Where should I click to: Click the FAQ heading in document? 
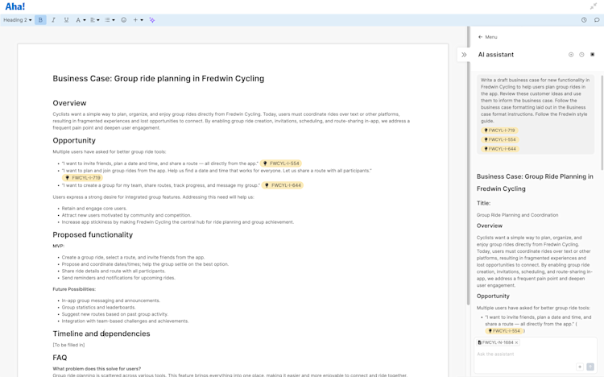tap(60, 358)
